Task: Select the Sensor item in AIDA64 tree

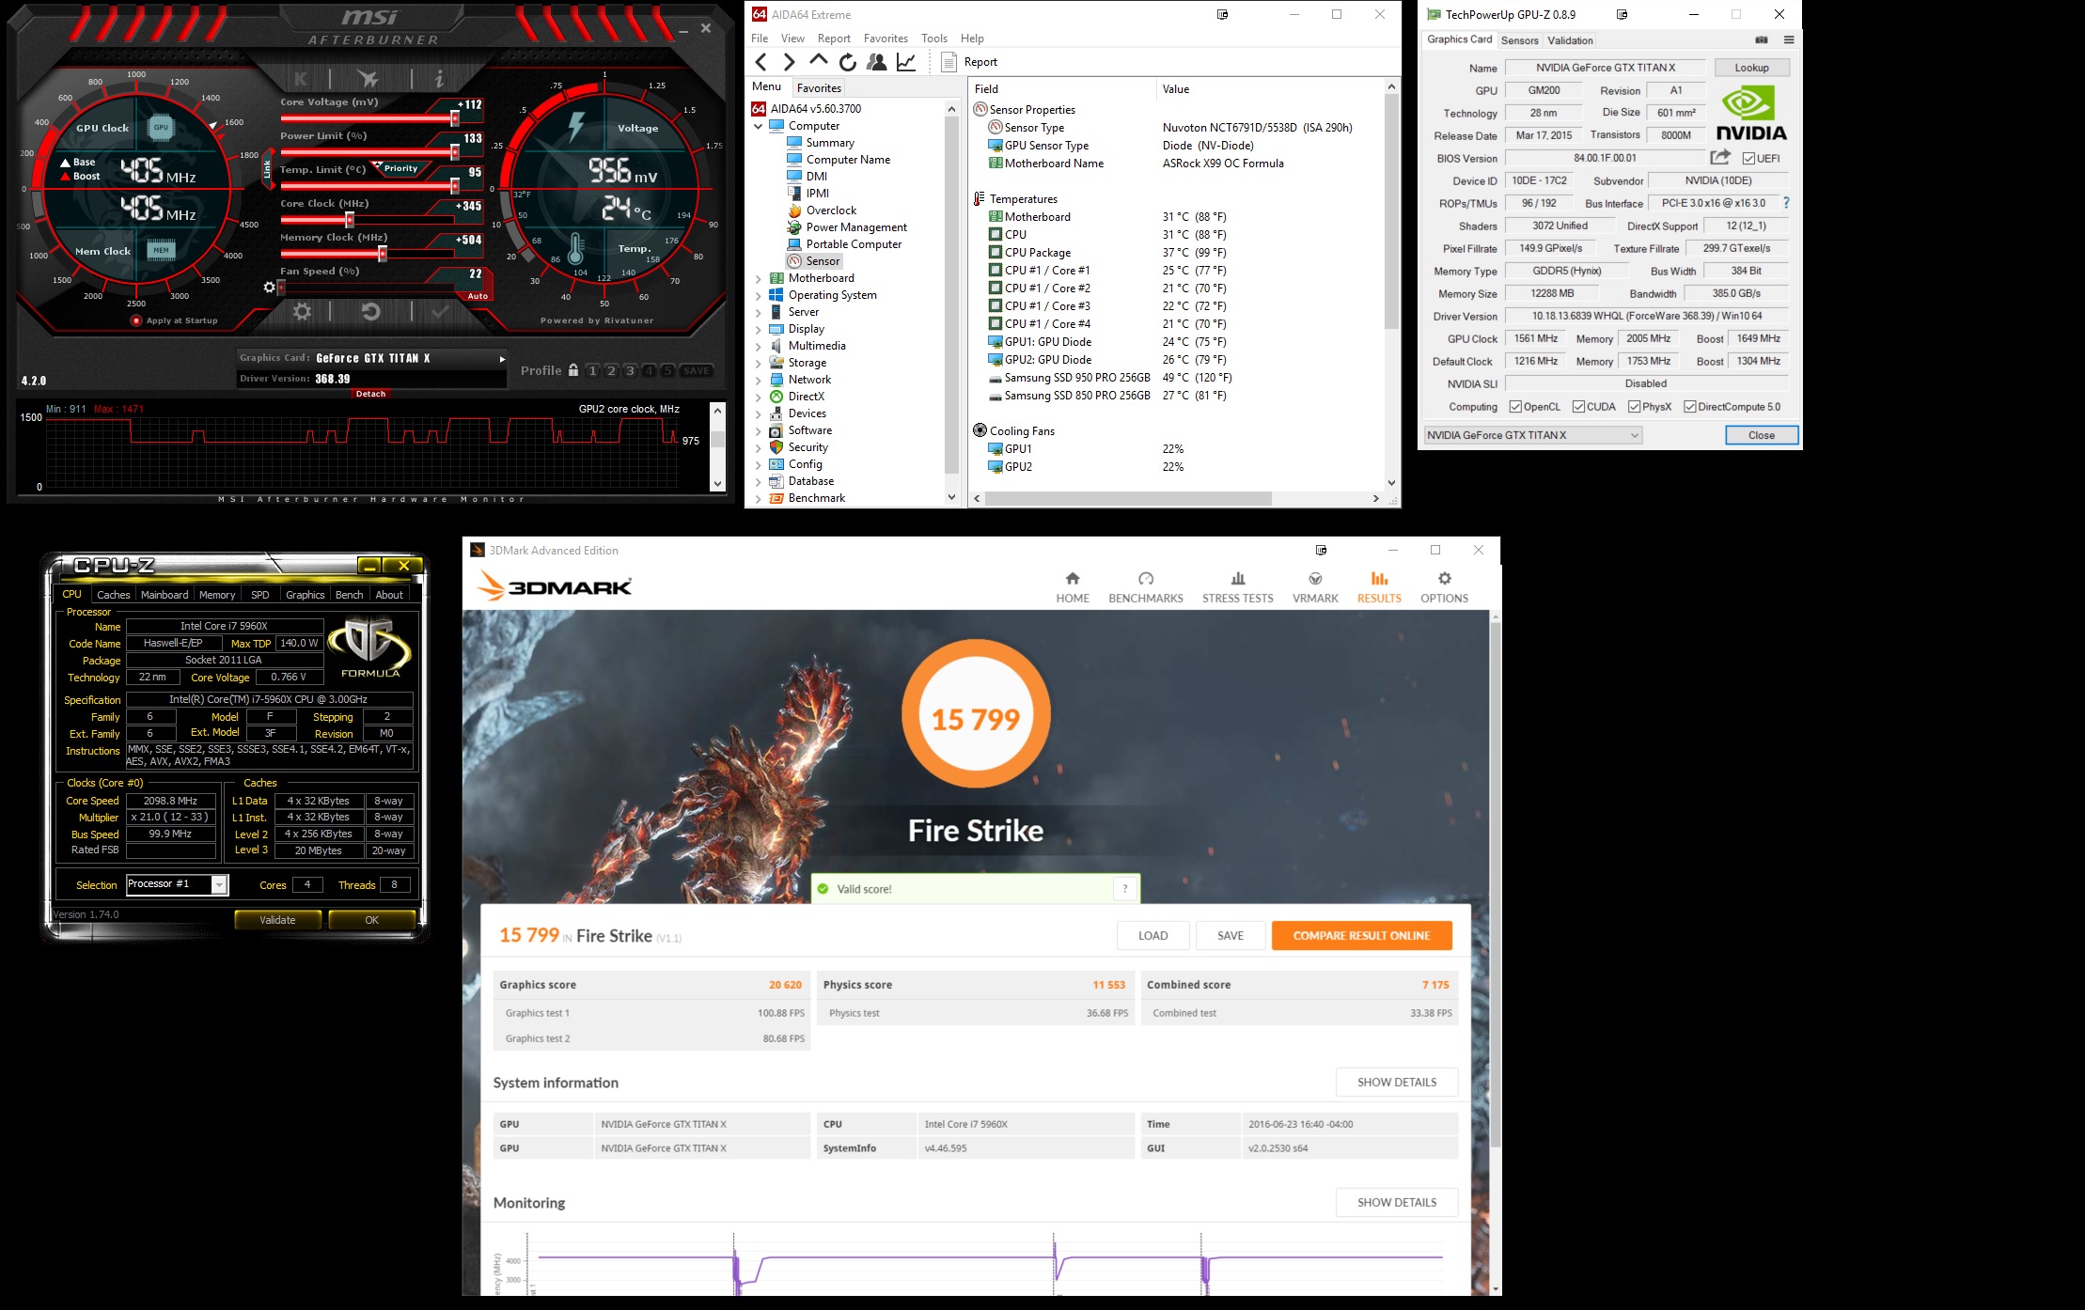Action: pyautogui.click(x=813, y=261)
